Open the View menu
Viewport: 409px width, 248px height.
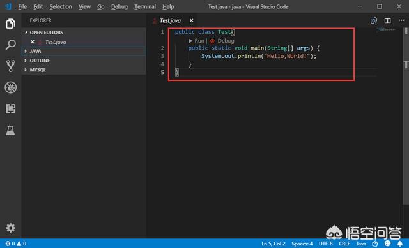84,6
